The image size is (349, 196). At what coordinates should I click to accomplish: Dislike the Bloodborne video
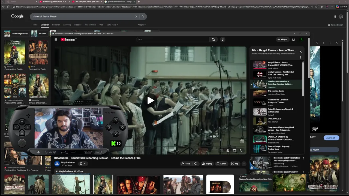(x=195, y=164)
